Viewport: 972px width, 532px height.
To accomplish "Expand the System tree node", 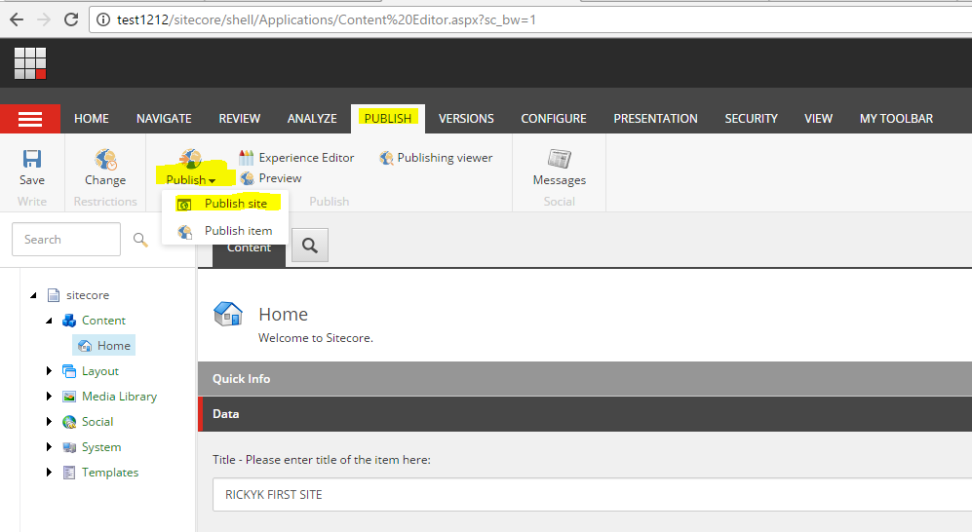I will [49, 447].
